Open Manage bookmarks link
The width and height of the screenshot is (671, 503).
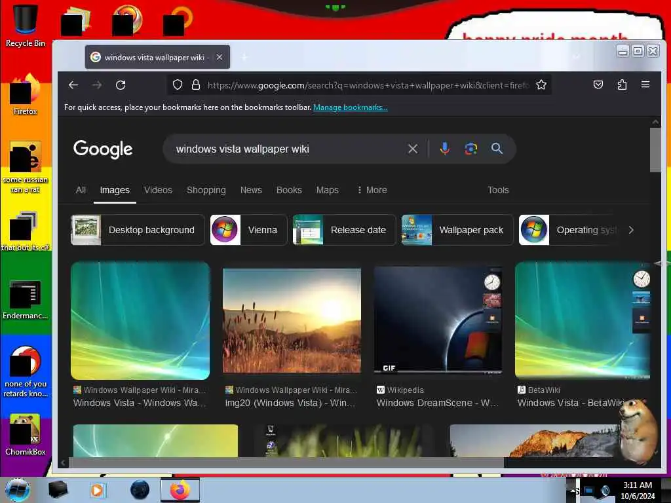(350, 107)
